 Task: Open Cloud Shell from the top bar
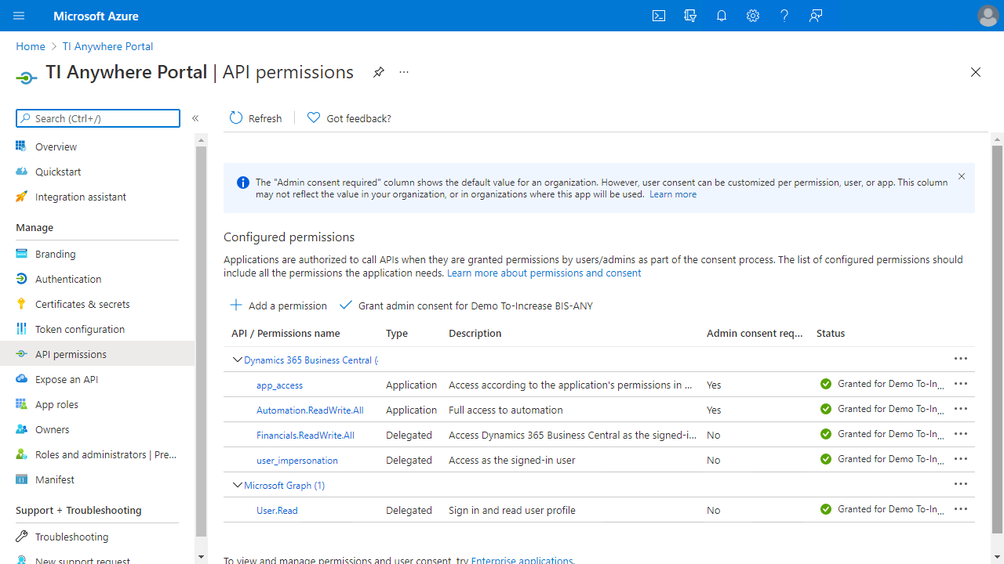659,16
